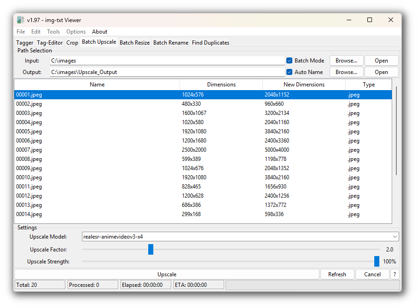Viewport: 418px width, 308px height.
Task: Click the Upscale Factor slider handle
Action: (x=151, y=250)
